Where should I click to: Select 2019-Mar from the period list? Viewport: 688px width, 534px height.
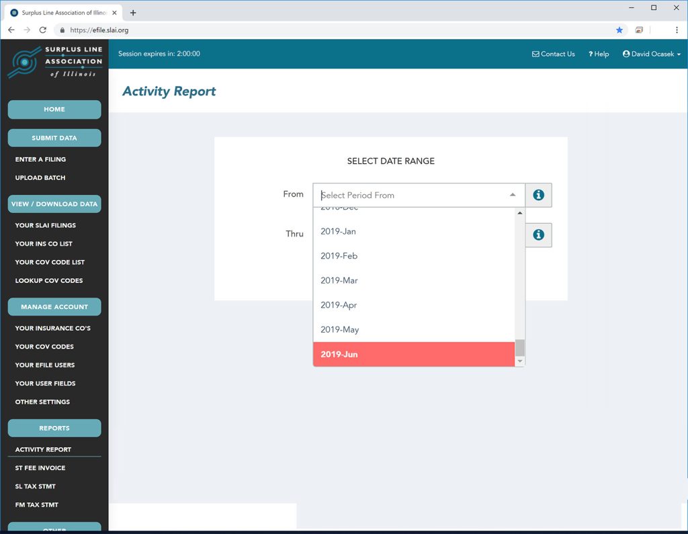click(414, 281)
